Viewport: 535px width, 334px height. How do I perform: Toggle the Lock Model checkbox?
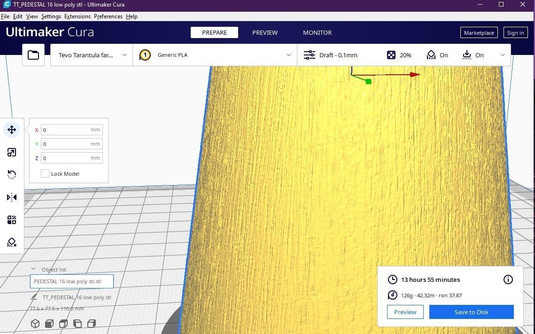tap(45, 173)
